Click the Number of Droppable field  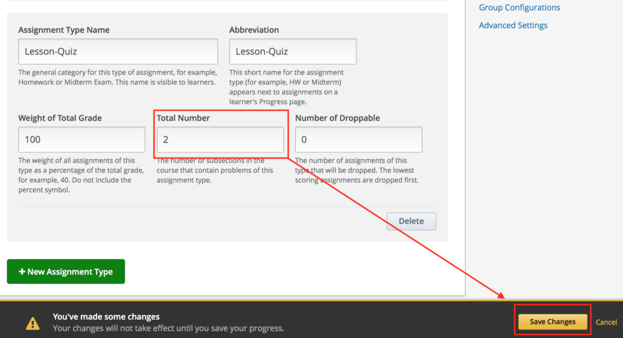pyautogui.click(x=358, y=139)
